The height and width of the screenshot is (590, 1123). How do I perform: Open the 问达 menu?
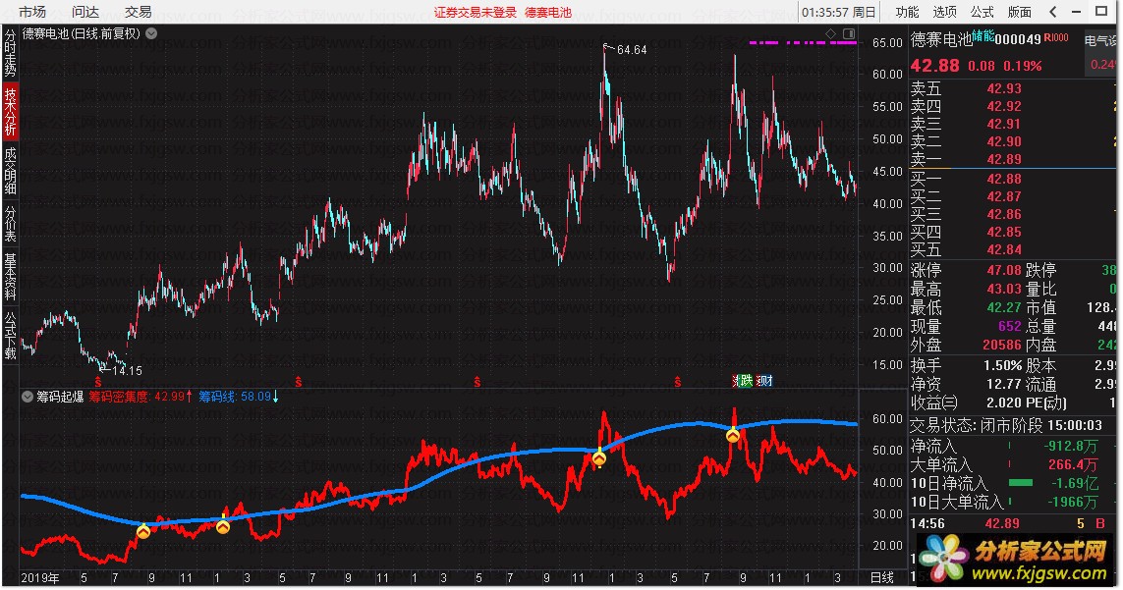85,12
